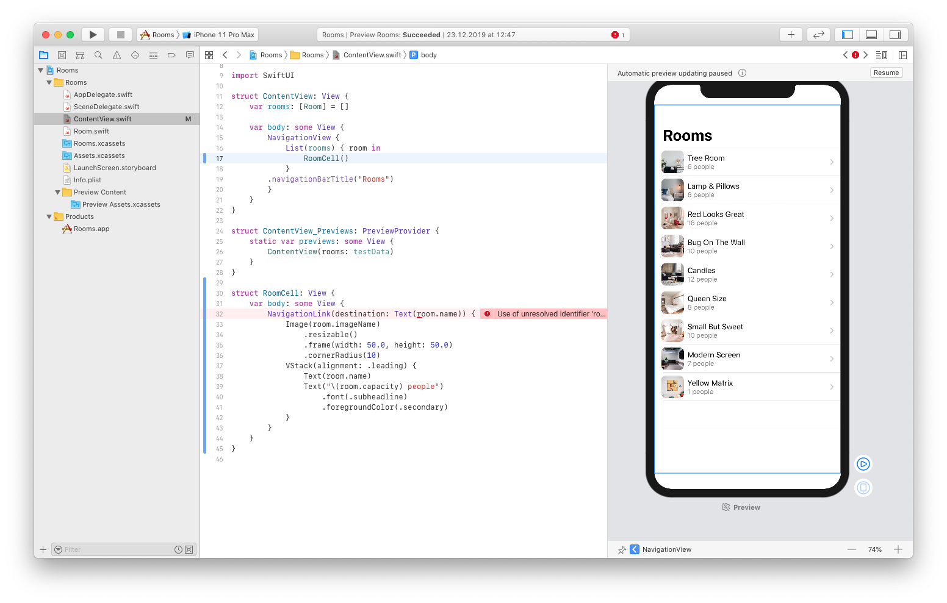Run the Rooms app with the Play button

pos(93,34)
